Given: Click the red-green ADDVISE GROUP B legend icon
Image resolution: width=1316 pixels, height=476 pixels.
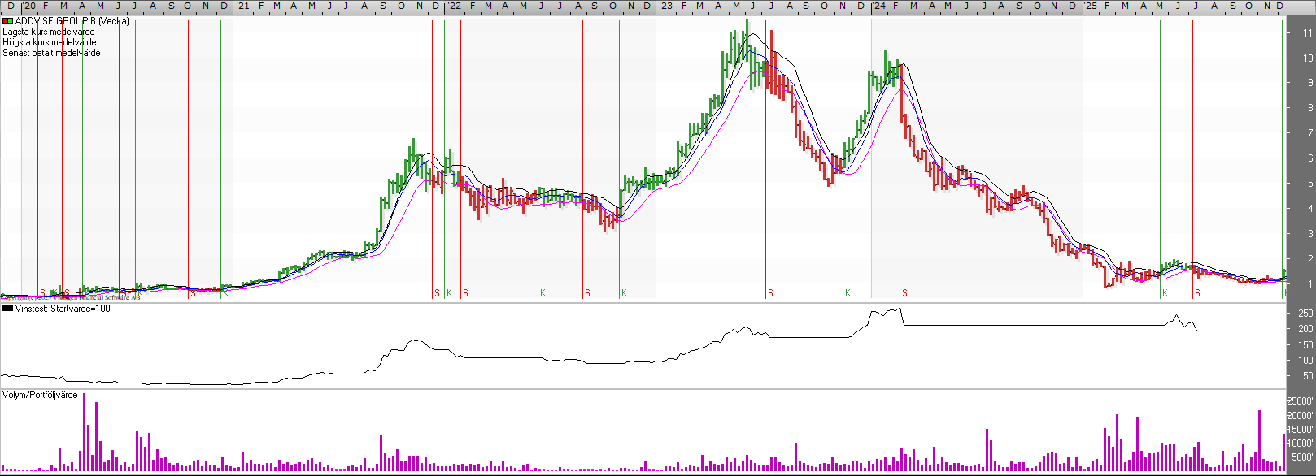Looking at the screenshot, I should tap(7, 21).
